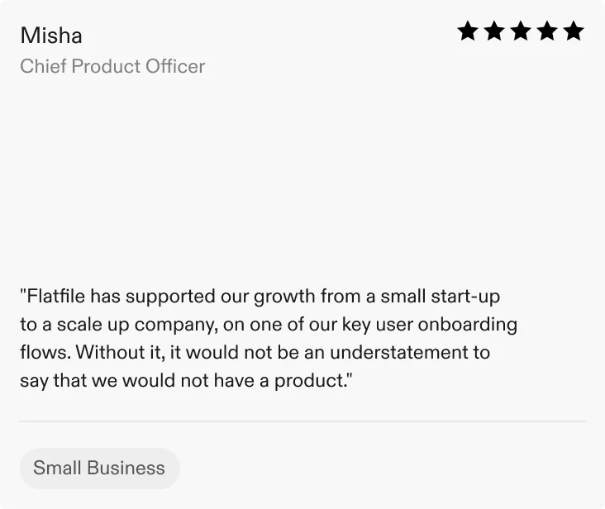This screenshot has height=509, width=605.
Task: Click the first star in the rating
Action: [468, 32]
